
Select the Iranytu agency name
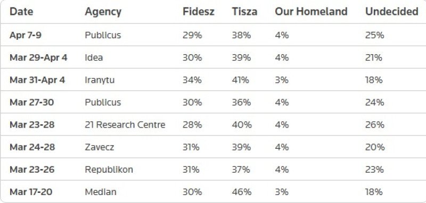pyautogui.click(x=100, y=80)
